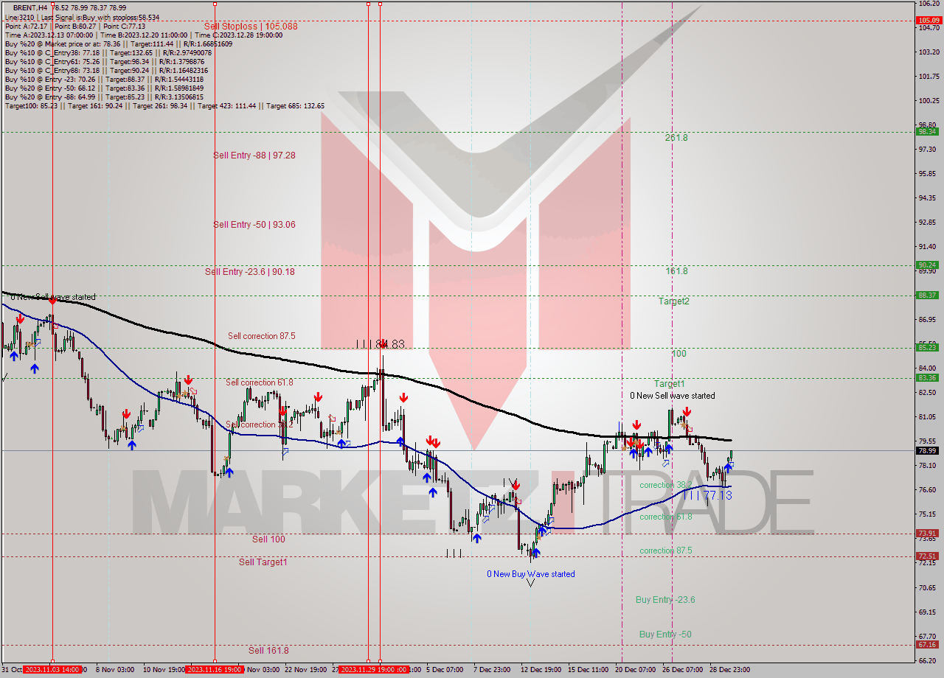Click the '8 Nov 03:00' time axis label
This screenshot has height=678, width=944.
coord(115,670)
